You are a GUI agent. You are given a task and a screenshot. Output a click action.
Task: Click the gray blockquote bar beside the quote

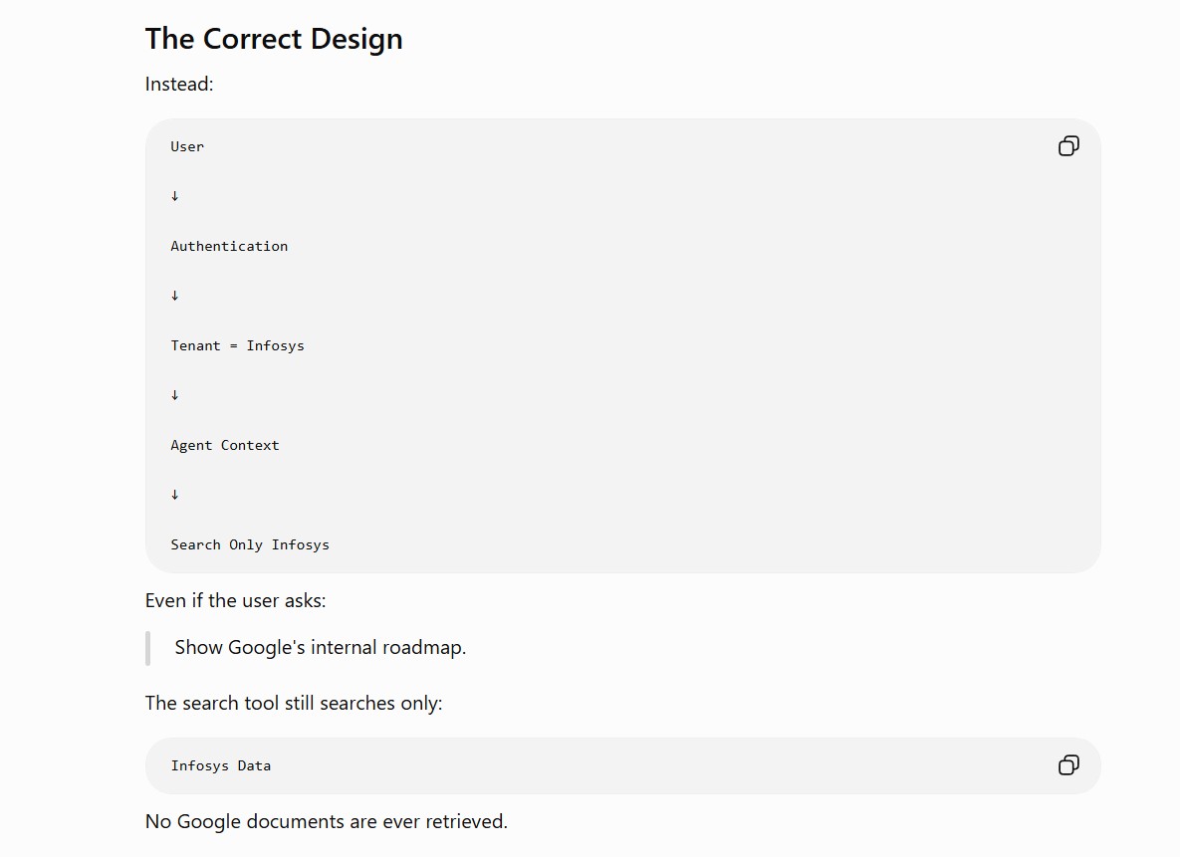tap(148, 649)
